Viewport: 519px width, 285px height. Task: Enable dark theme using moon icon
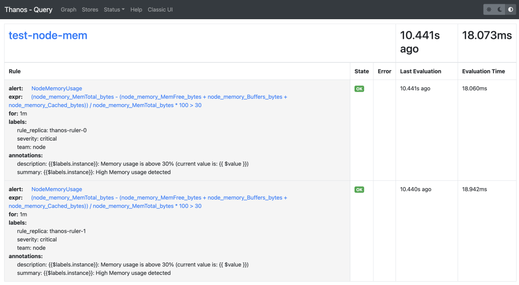500,10
